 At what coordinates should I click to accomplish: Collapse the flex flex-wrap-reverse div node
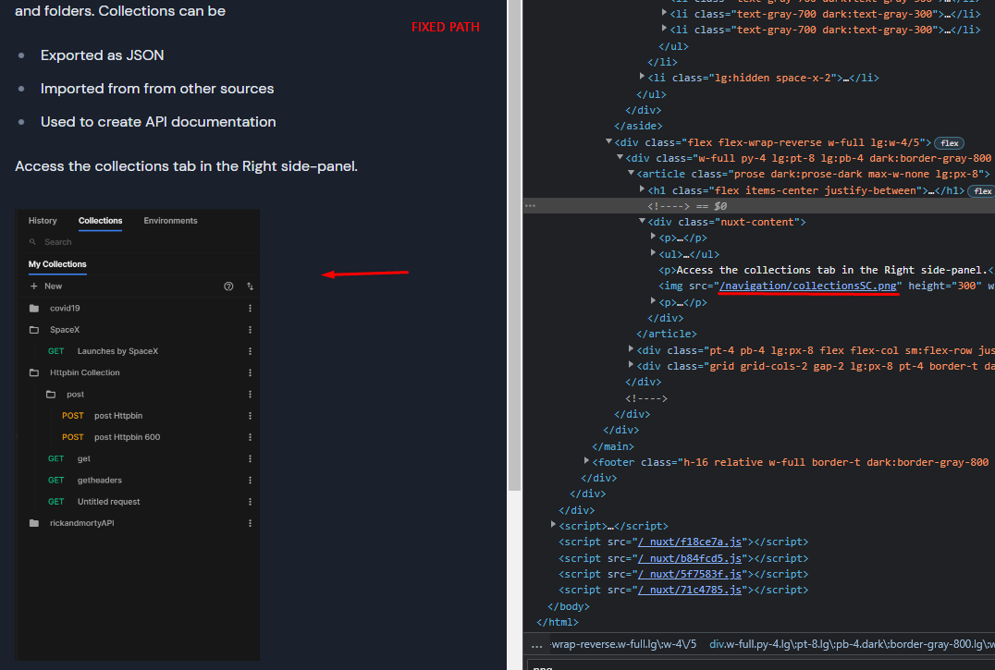coord(608,141)
